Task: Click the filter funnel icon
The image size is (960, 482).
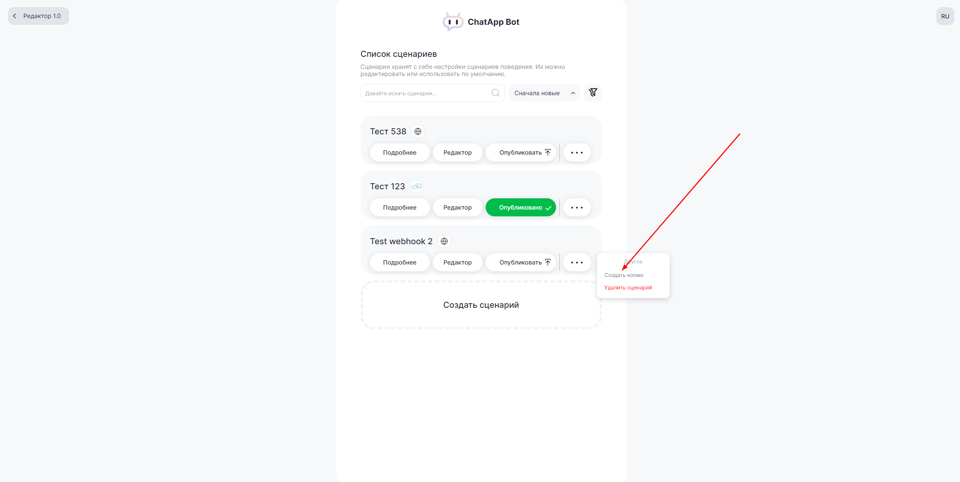Action: coord(593,93)
